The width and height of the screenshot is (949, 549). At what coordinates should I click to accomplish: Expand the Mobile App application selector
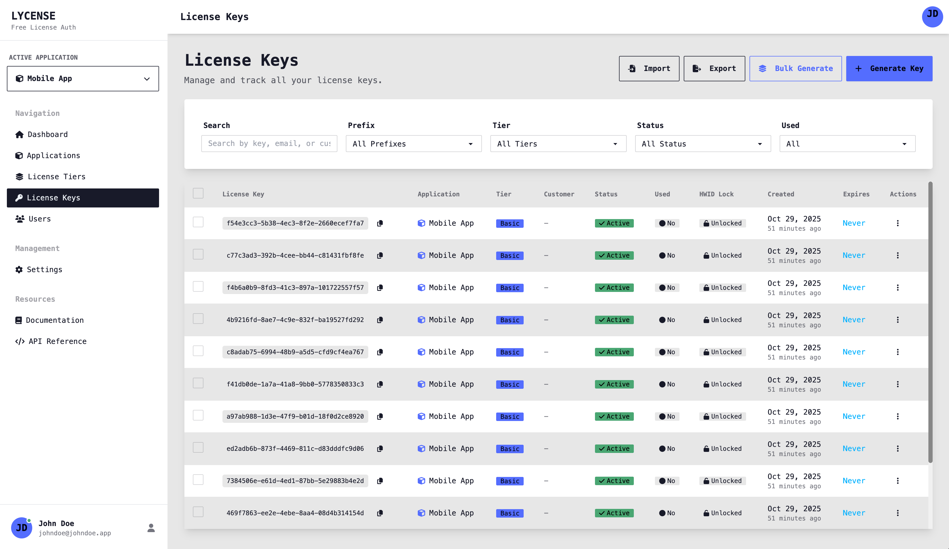coord(83,79)
